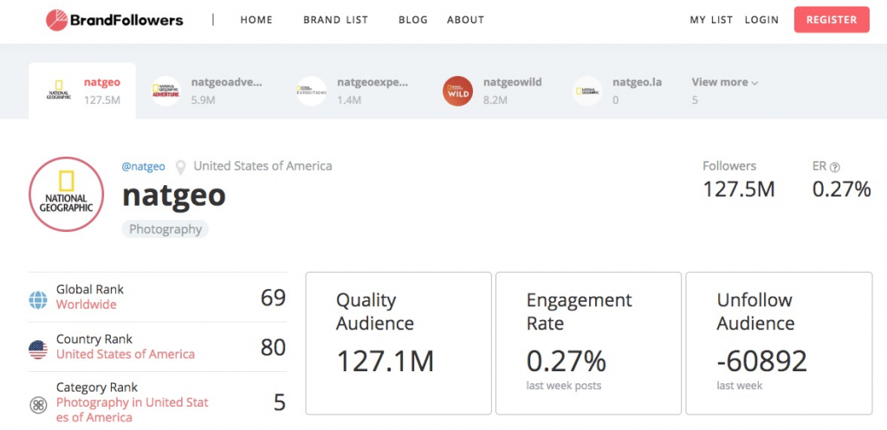Click the Engagement Rate card
887x430 pixels.
589,343
